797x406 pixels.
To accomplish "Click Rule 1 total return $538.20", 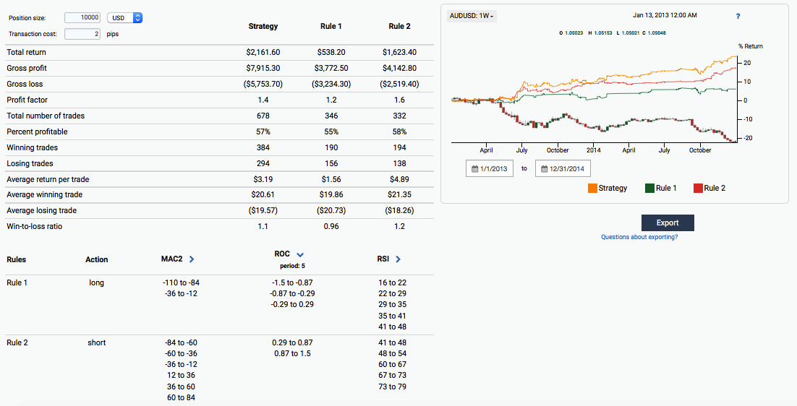I will [x=331, y=52].
